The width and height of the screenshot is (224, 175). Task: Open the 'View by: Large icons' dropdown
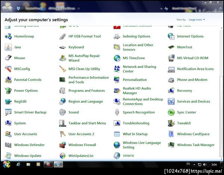point(197,19)
